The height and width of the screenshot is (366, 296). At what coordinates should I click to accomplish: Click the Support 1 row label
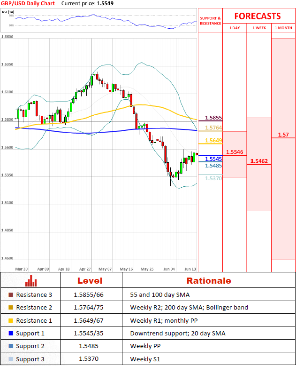pos(30,334)
